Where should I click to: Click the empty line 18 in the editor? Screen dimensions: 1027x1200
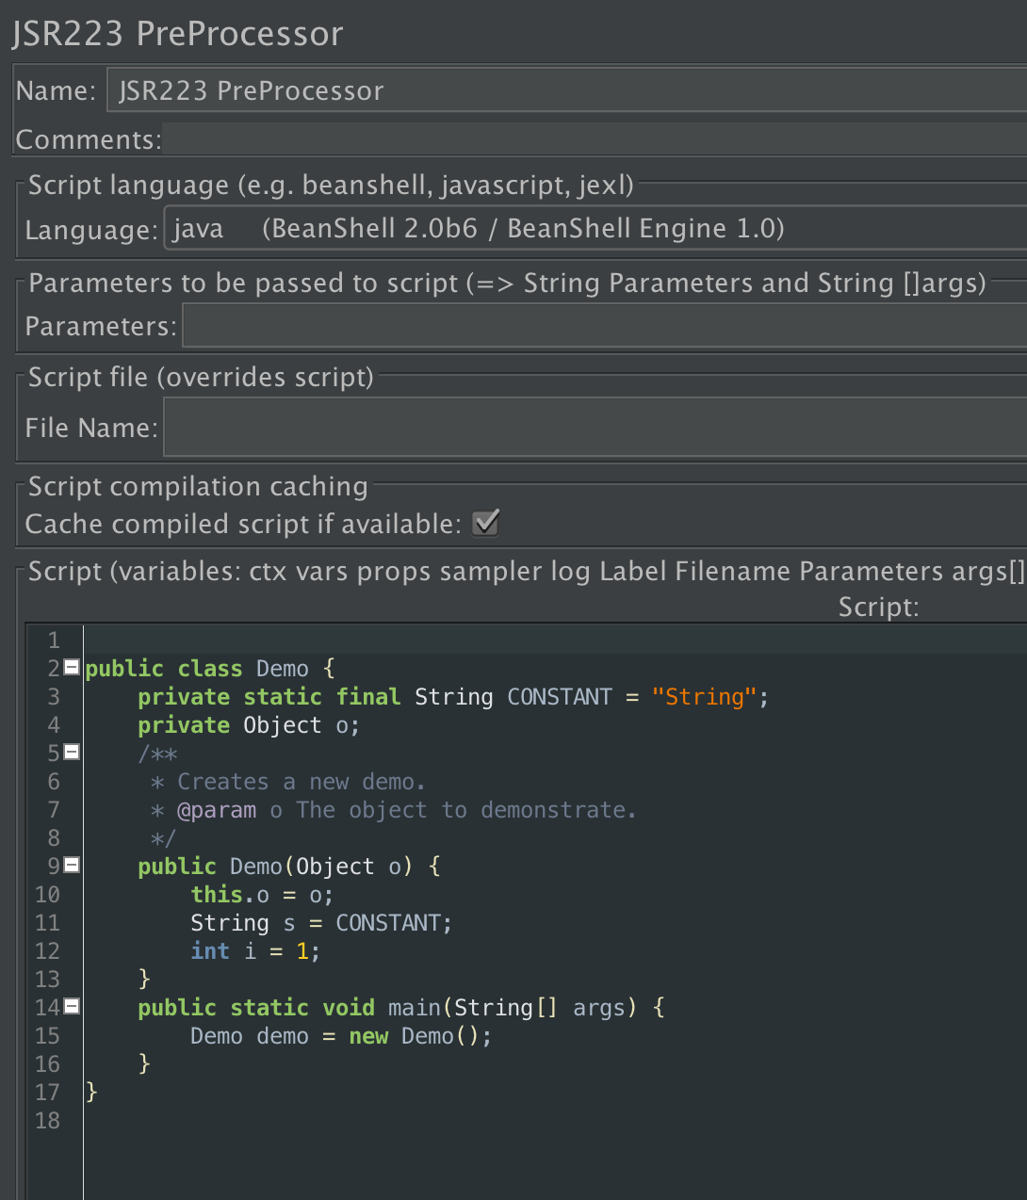[283, 1120]
